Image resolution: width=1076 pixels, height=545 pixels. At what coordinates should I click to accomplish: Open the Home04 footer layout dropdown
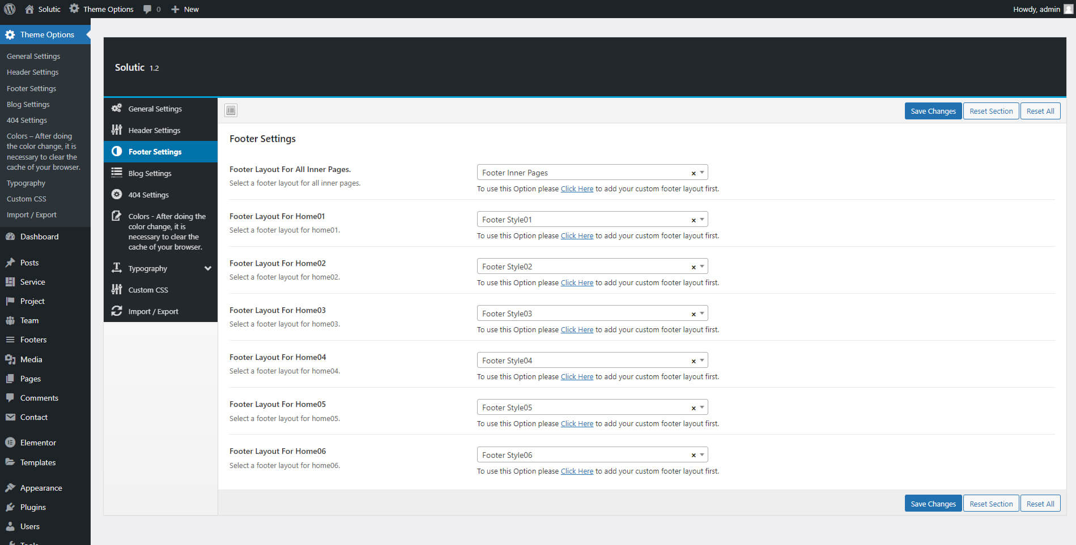coord(702,361)
